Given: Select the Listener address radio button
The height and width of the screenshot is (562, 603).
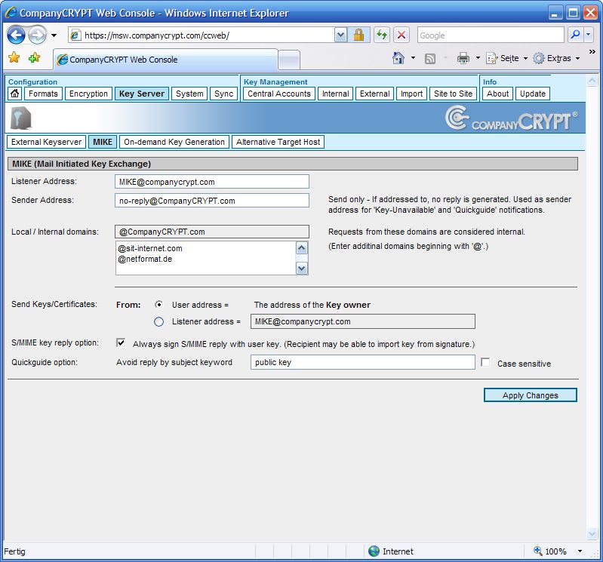Looking at the screenshot, I should click(x=158, y=322).
